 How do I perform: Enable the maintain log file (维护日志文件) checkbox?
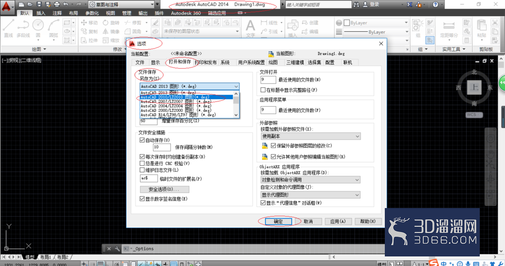coord(142,170)
